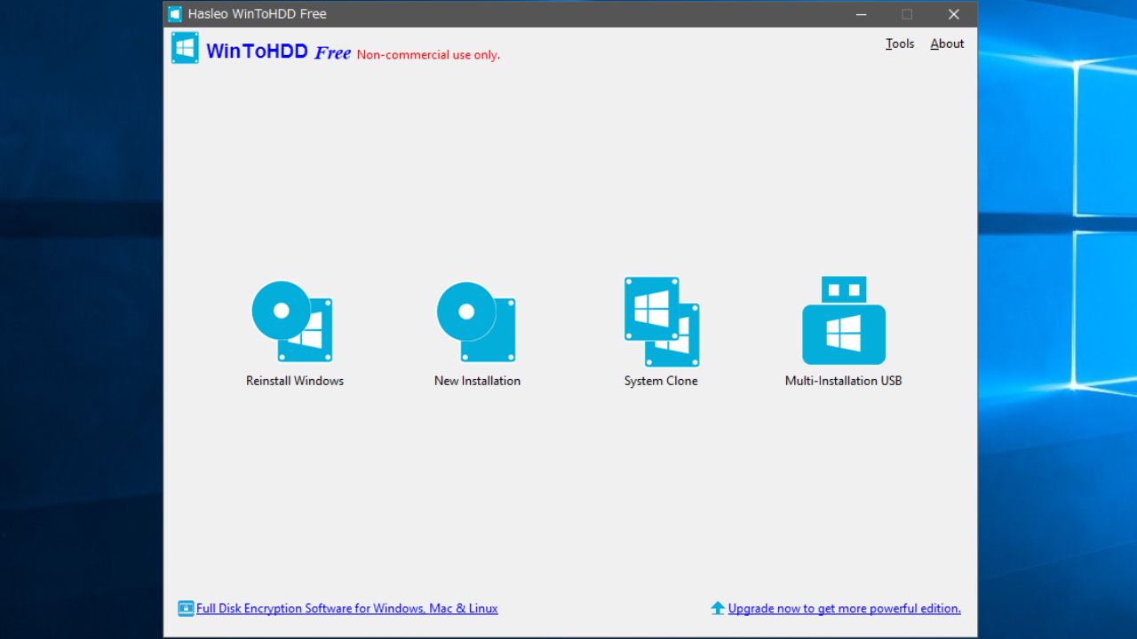
Task: Open Full Disk Encryption Software link
Action: click(346, 609)
